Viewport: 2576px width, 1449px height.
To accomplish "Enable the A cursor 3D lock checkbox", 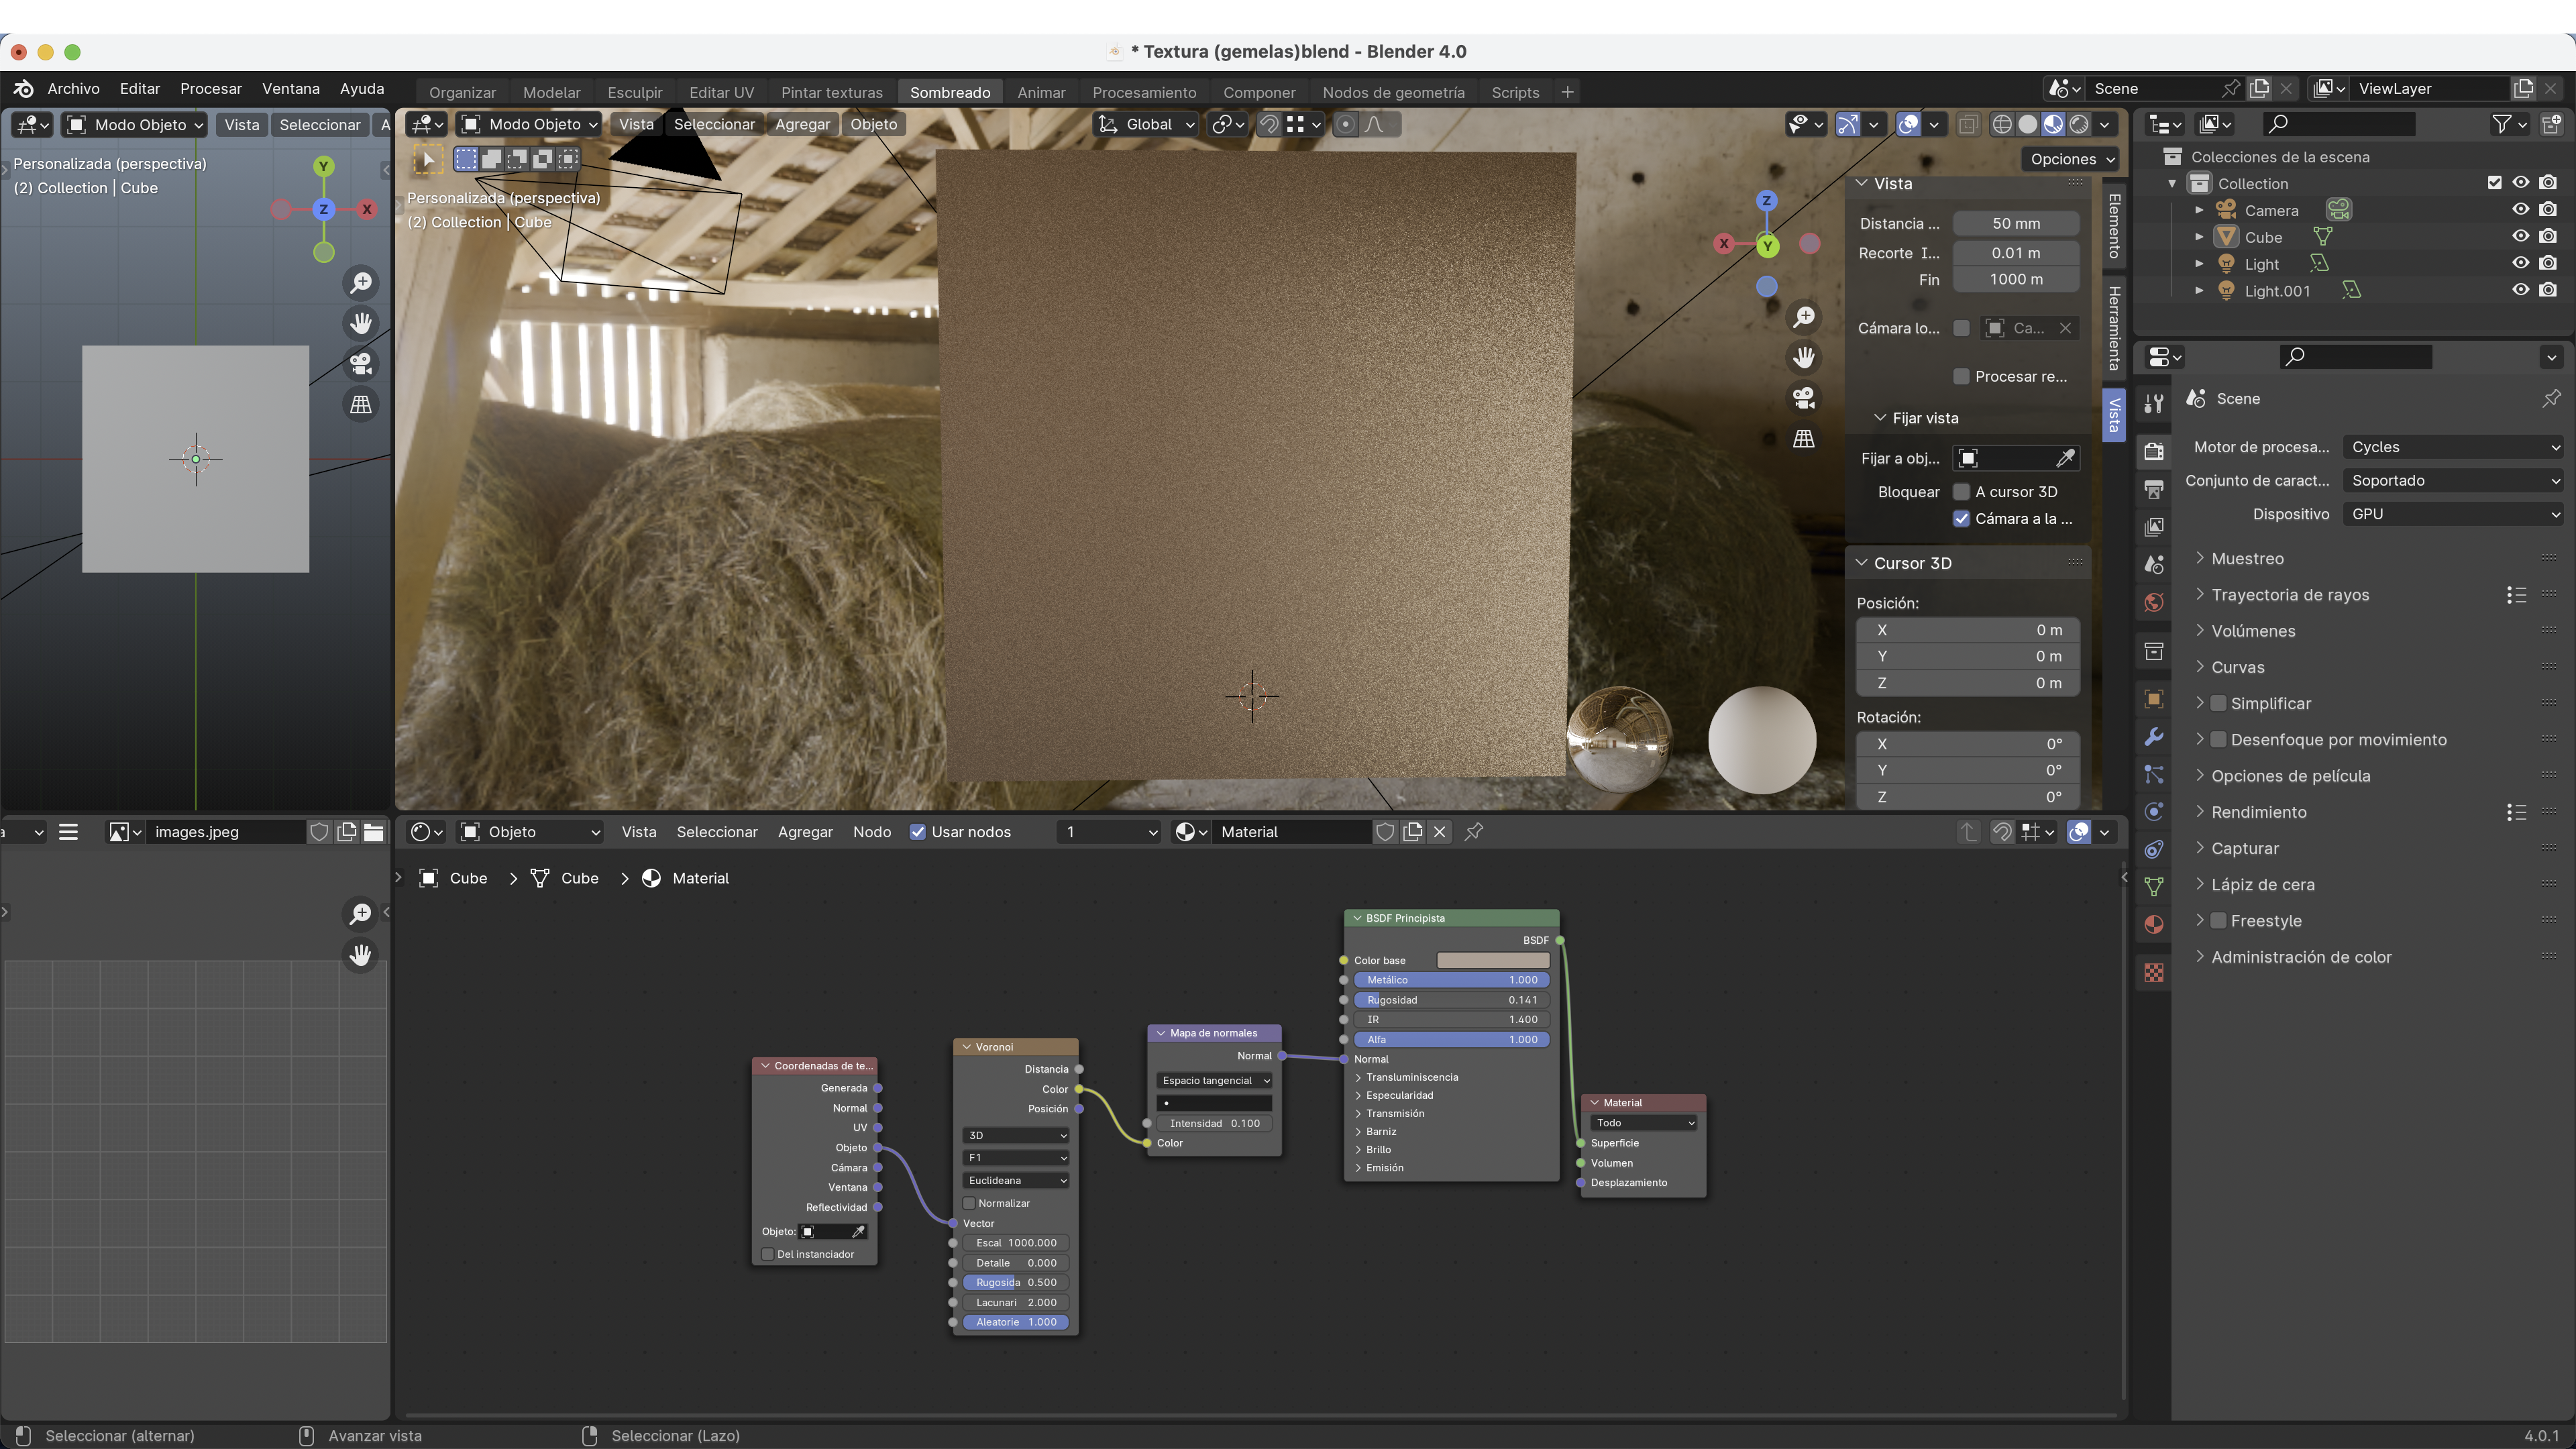I will click(1961, 492).
